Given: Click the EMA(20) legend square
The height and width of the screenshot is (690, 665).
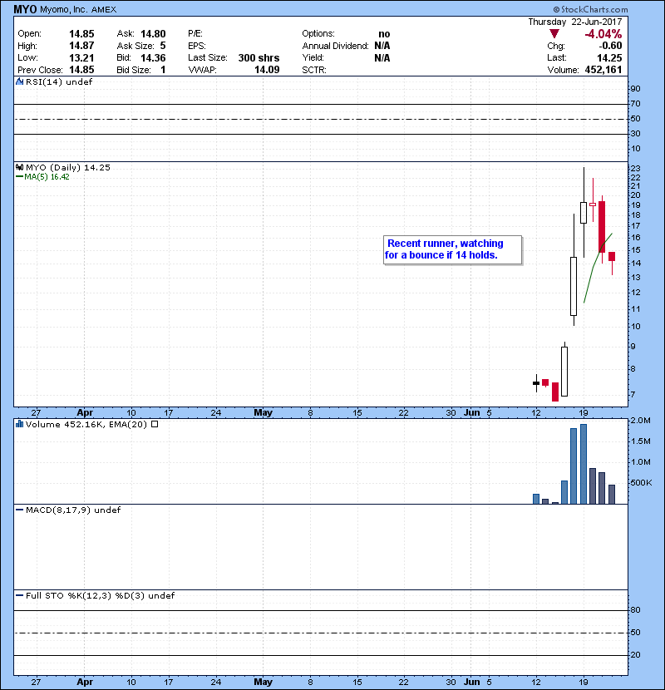Looking at the screenshot, I should [155, 424].
